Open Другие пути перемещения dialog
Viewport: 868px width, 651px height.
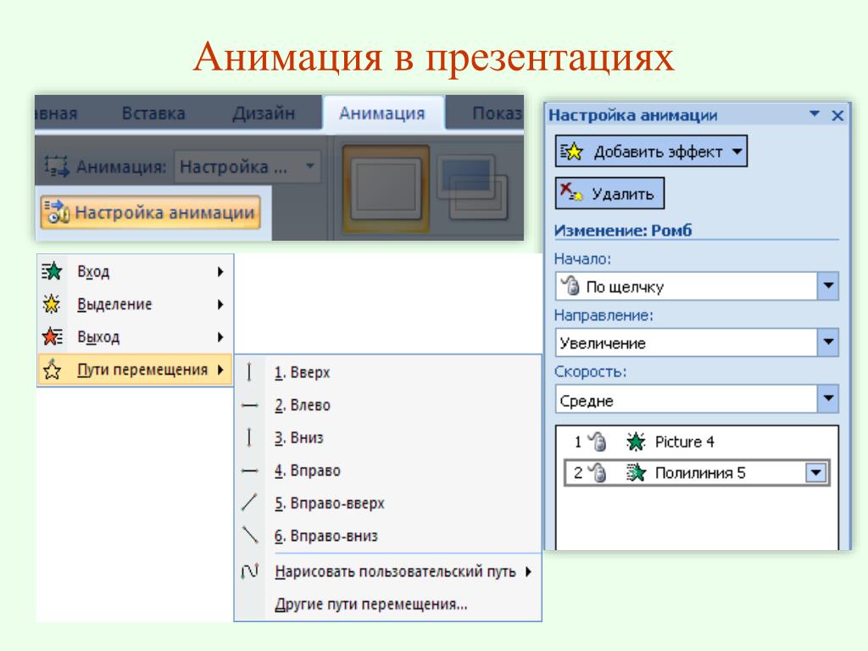387,604
